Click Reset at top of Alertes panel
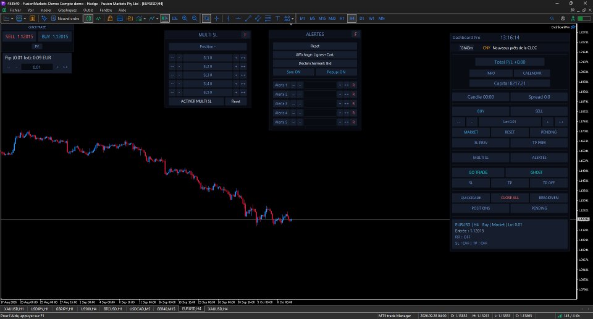Viewport: 593px width, 319px height. click(x=314, y=46)
